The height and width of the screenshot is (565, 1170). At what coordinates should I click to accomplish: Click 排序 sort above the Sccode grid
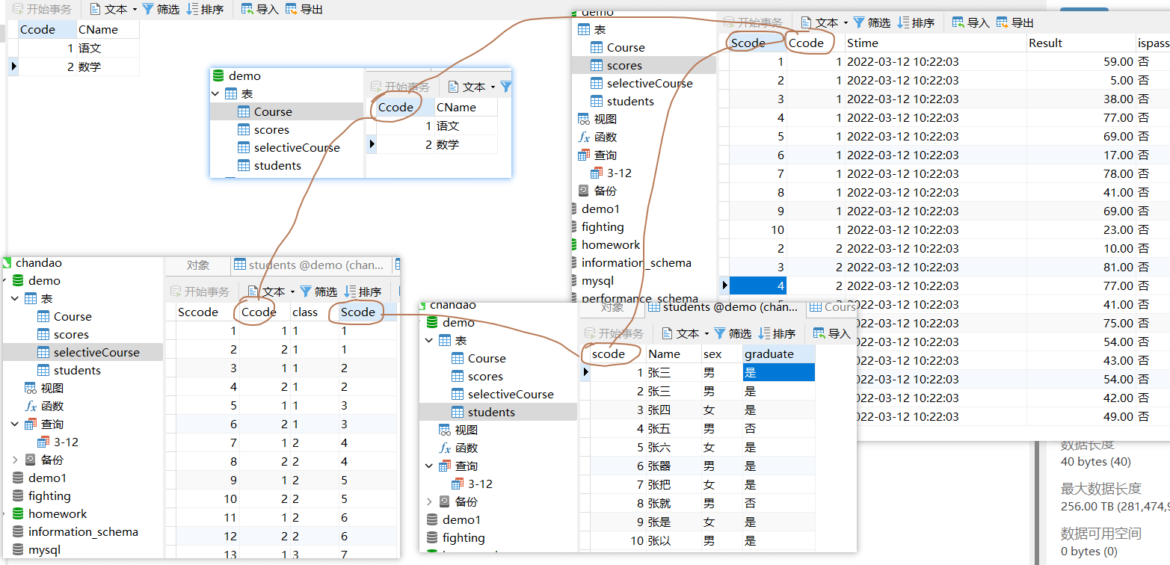(363, 292)
